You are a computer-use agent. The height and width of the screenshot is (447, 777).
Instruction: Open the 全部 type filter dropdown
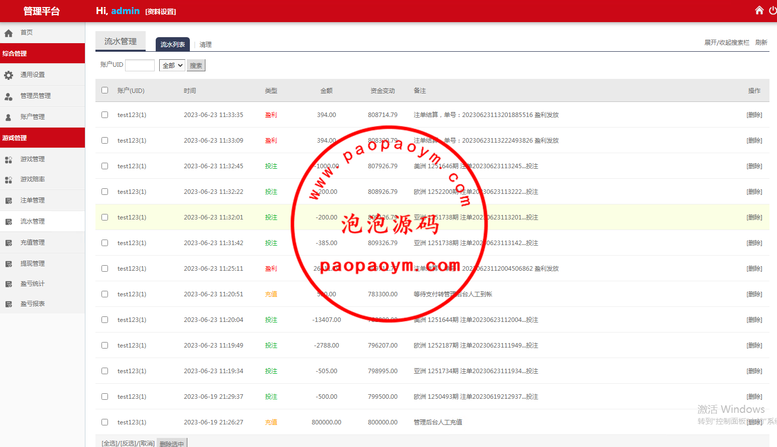(172, 65)
